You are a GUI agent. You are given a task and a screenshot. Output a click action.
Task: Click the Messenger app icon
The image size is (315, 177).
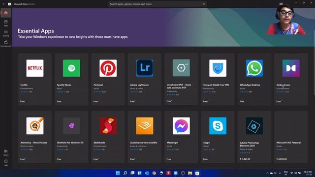(181, 126)
